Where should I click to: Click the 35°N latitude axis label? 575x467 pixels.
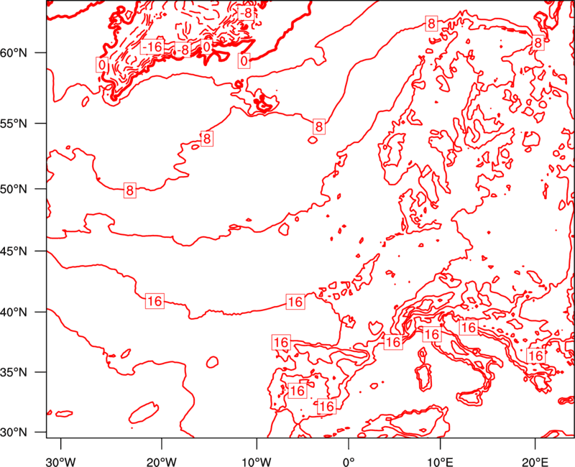[14, 372]
